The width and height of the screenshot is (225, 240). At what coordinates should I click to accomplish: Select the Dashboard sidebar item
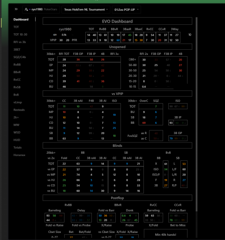coord(21,20)
